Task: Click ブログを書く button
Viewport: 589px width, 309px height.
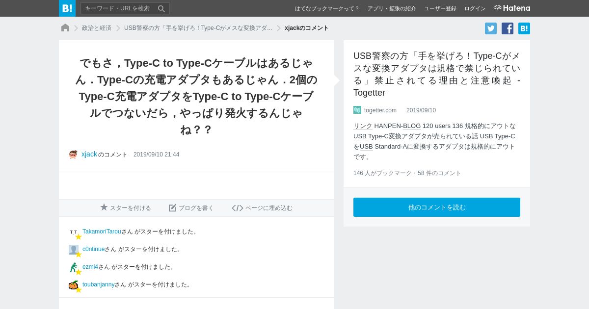Action: click(x=191, y=208)
